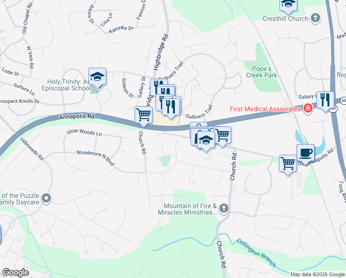The height and width of the screenshot is (278, 346).
Task: Click the frontmost restaurant marker by Gullivers Trail
Action: coord(171,107)
